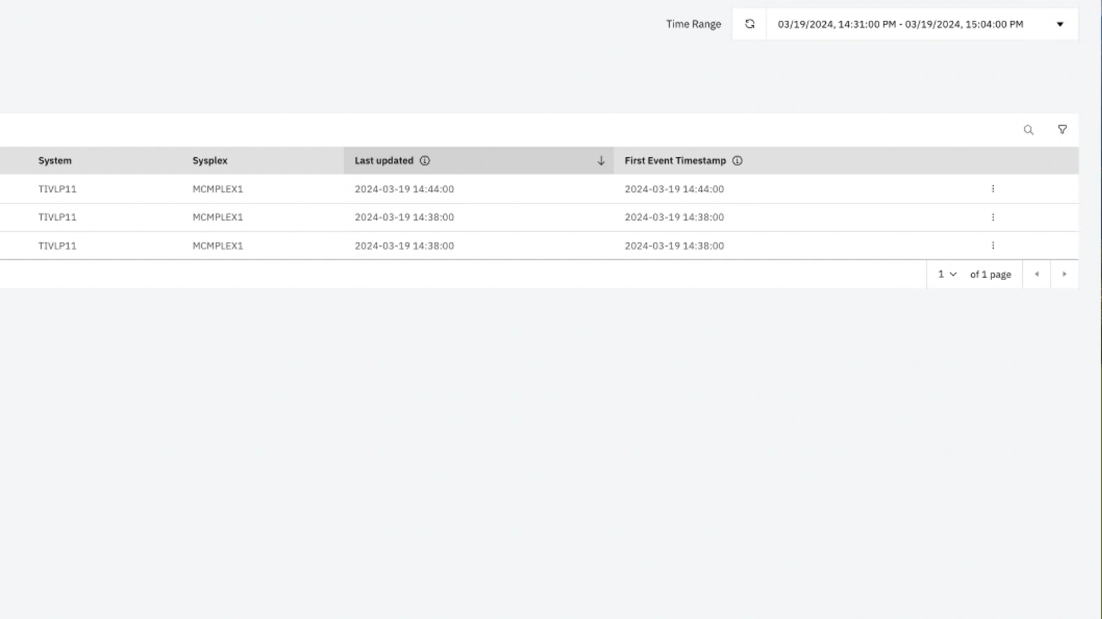Open the table filter funnel icon
The width and height of the screenshot is (1102, 619).
pos(1062,130)
